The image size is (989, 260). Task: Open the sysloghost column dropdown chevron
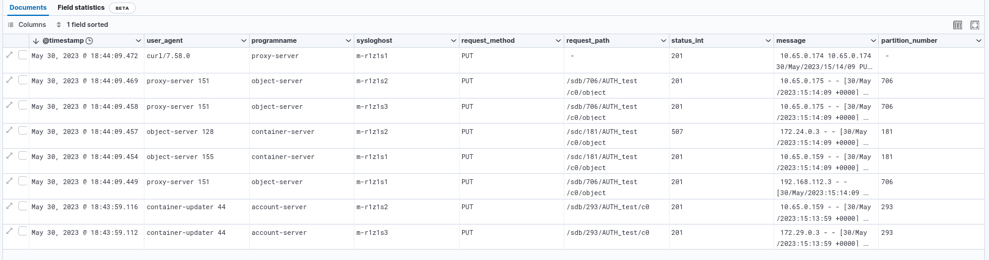(x=453, y=41)
